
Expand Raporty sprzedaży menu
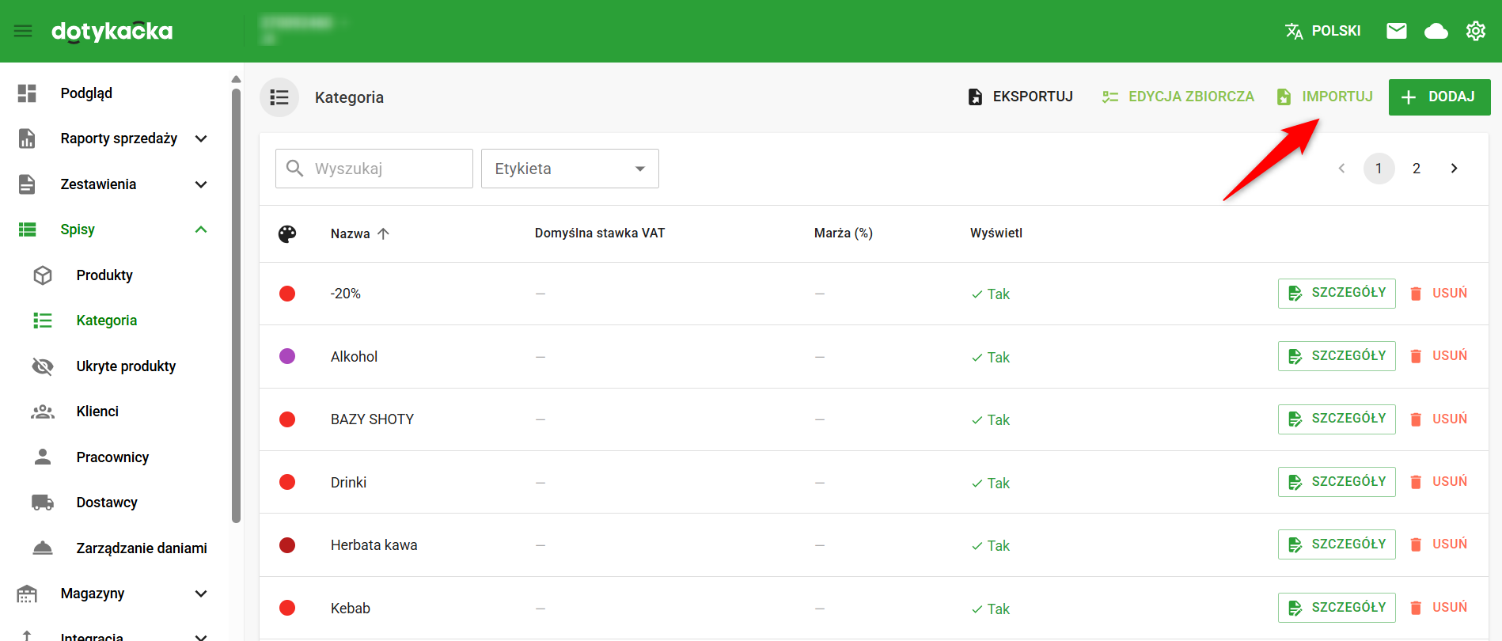[x=201, y=139]
